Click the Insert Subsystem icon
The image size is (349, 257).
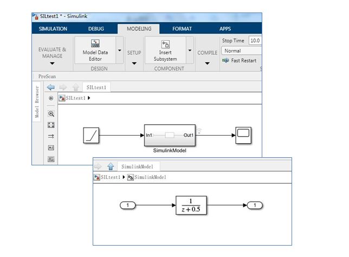tap(165, 44)
